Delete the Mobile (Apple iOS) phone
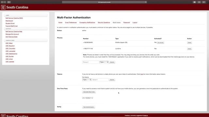The image size is (209, 117). pyautogui.click(x=189, y=43)
